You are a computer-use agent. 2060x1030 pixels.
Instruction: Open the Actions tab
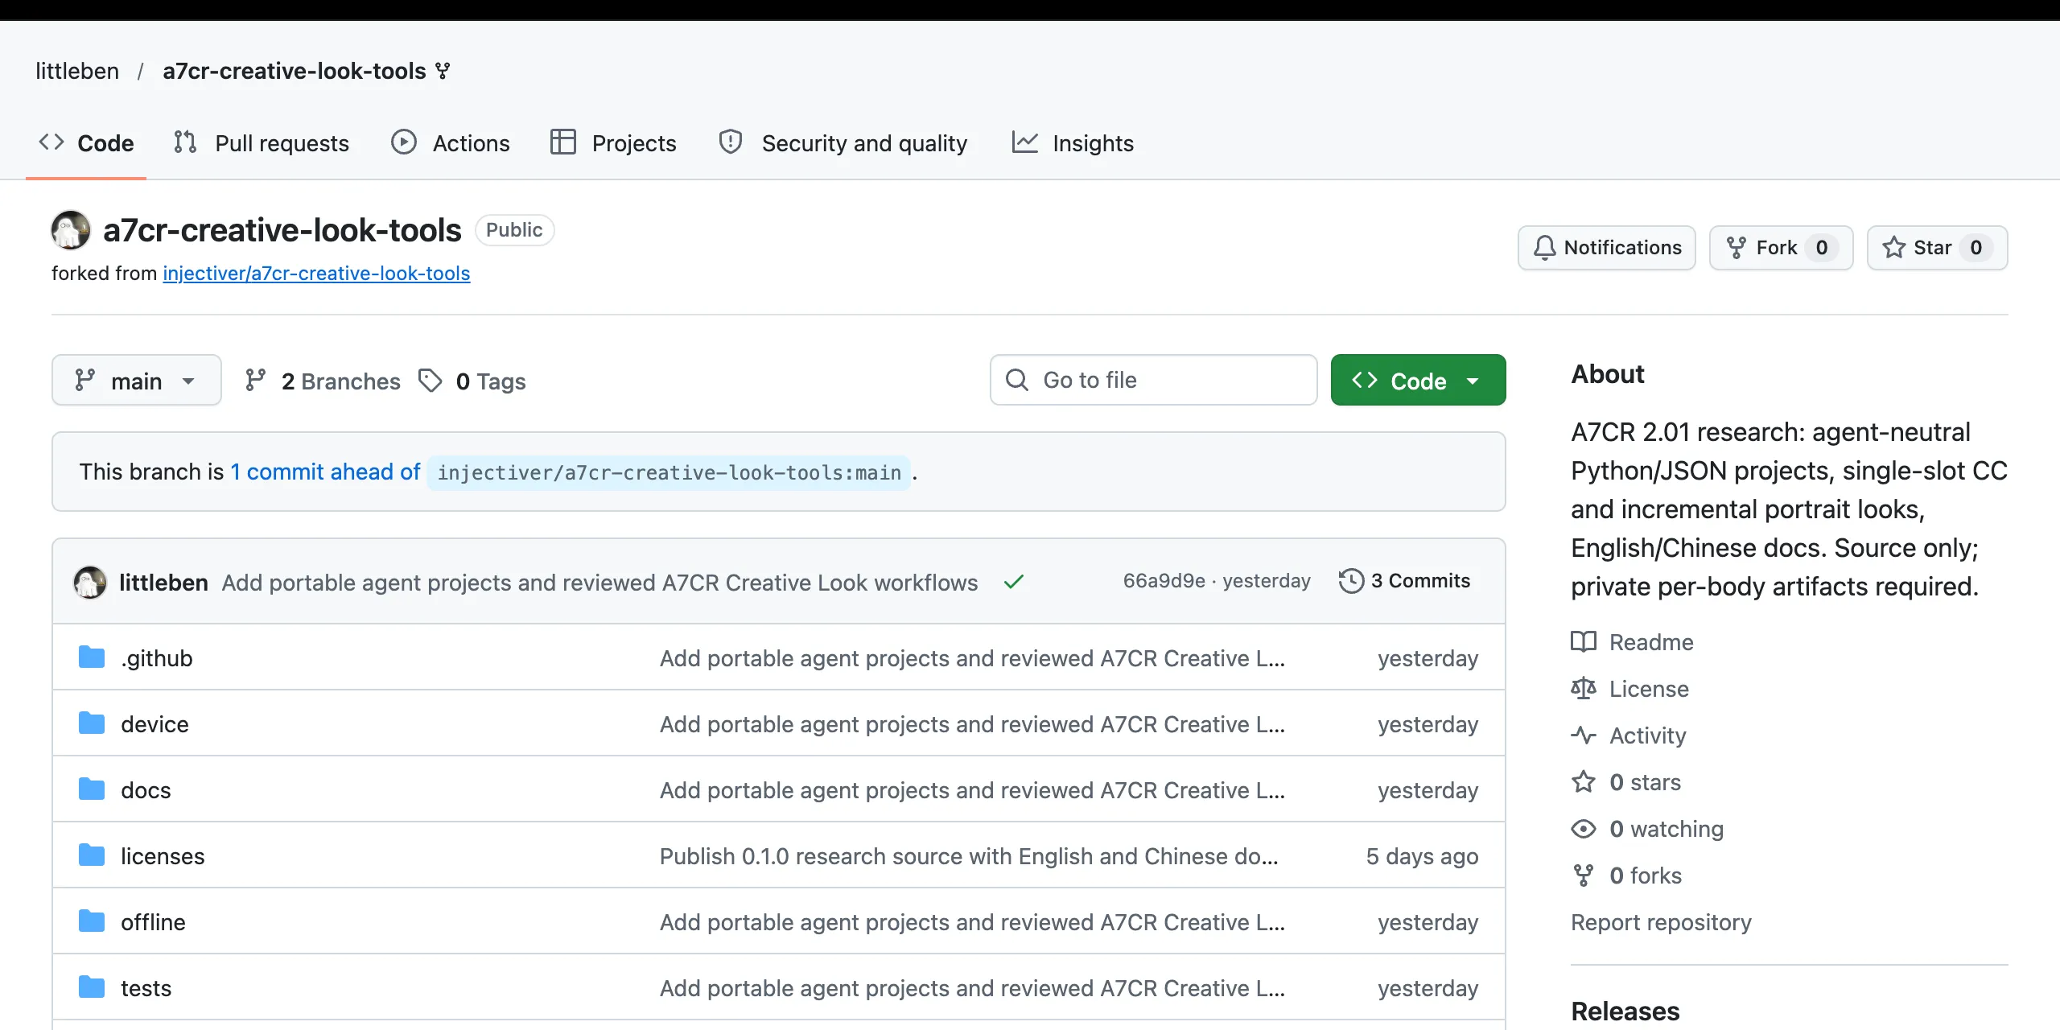(x=451, y=143)
